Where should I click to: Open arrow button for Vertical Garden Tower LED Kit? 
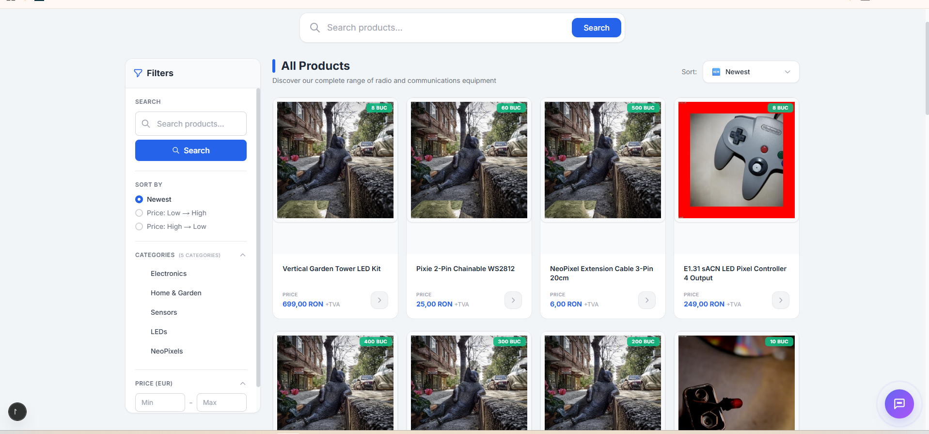[379, 300]
